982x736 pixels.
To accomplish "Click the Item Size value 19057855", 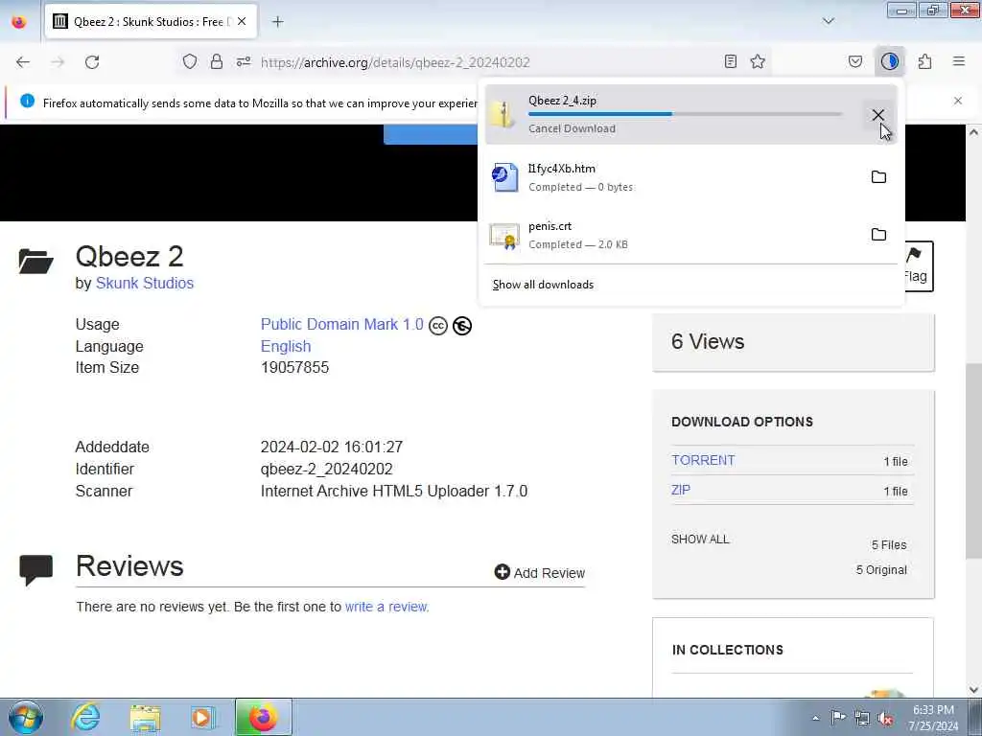I will click(295, 367).
